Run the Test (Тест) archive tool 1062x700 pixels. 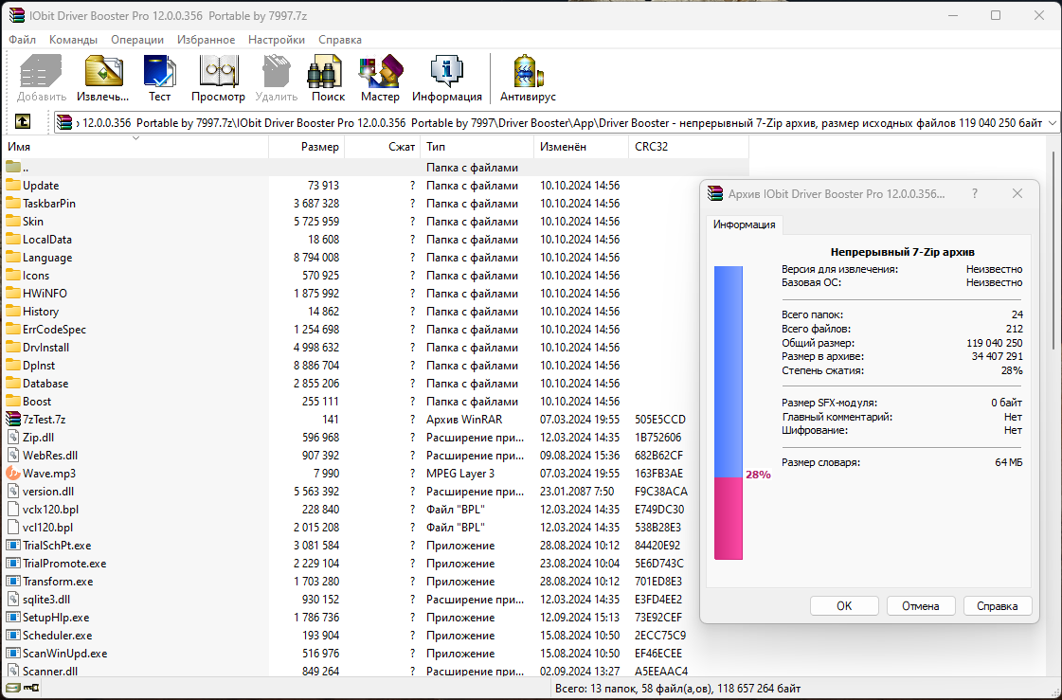click(x=160, y=79)
